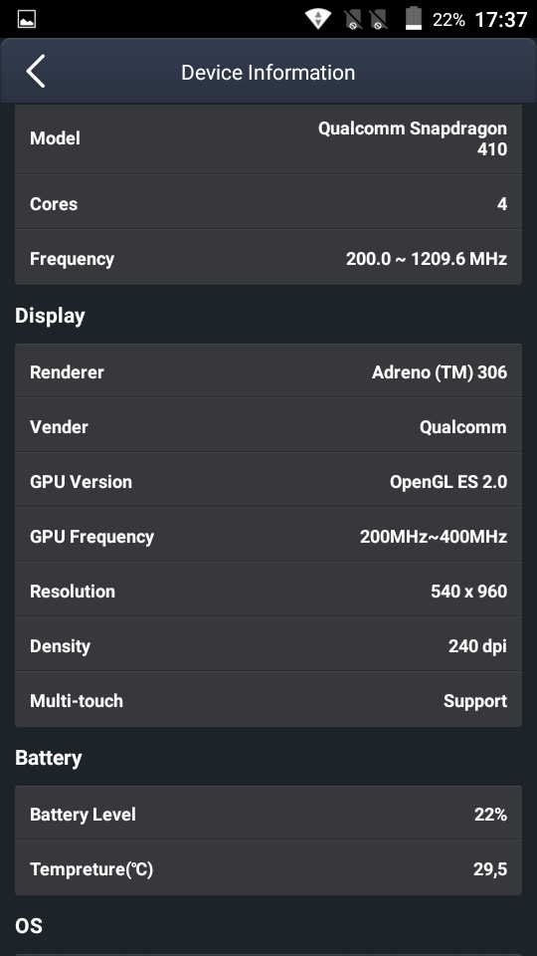The width and height of the screenshot is (537, 956).
Task: Select the Frequency 200.0 ~ 1209.6 MHz row
Action: pos(268,259)
